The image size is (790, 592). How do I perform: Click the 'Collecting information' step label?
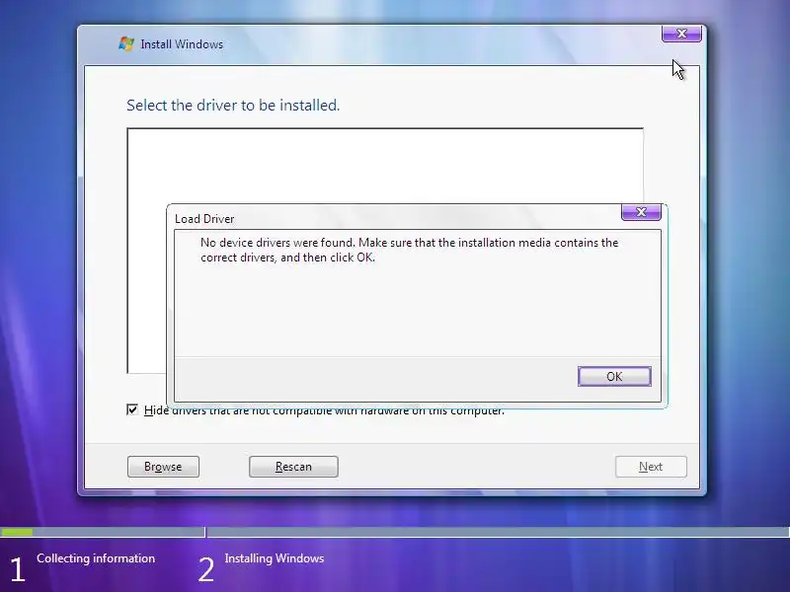96,558
